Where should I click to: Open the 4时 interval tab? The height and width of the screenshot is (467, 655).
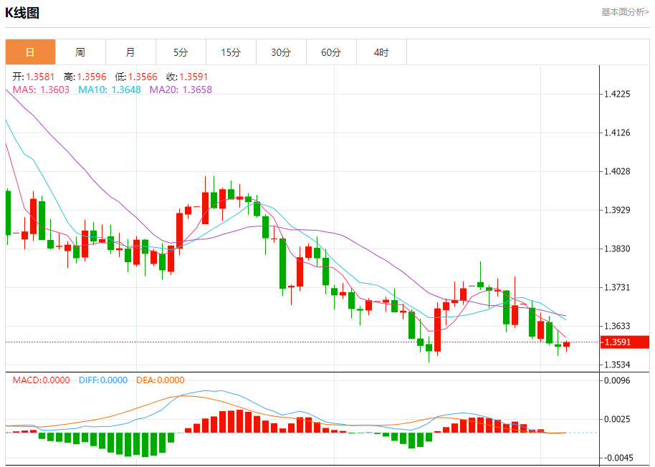tap(381, 52)
